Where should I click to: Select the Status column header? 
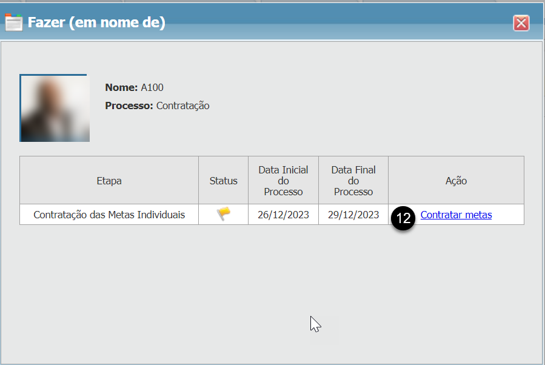[224, 181]
